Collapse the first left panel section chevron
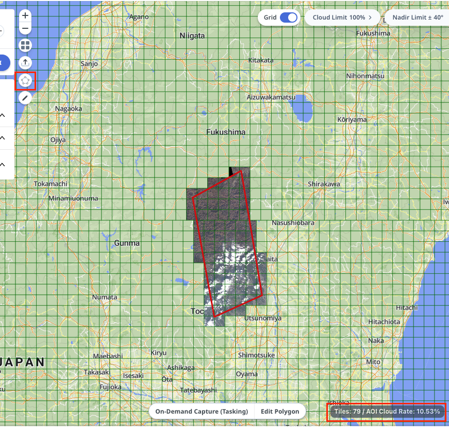449x427 pixels. point(3,115)
